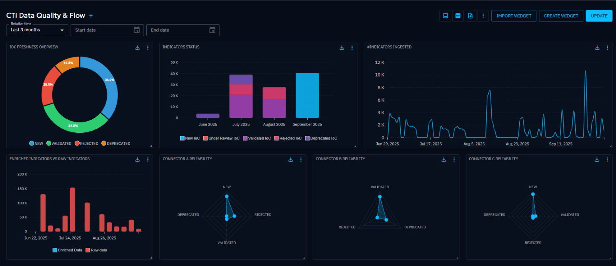Click the #INDICATORS INGESTED widget title
The height and width of the screenshot is (266, 616).
click(x=389, y=47)
